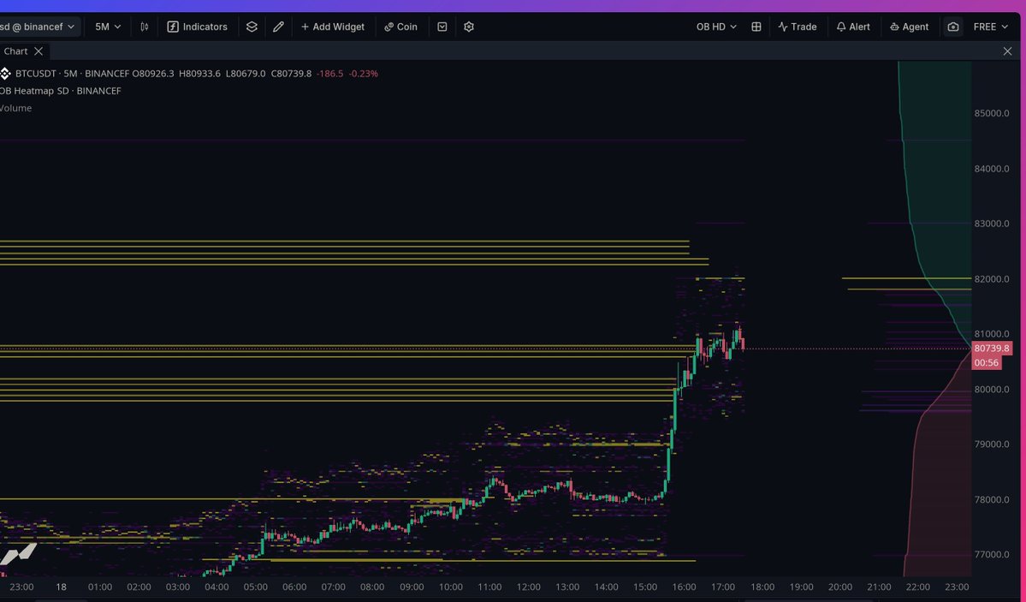Viewport: 1026px width, 602px height.
Task: Click the Binance logo beside BTCUSDT
Action: (5, 74)
